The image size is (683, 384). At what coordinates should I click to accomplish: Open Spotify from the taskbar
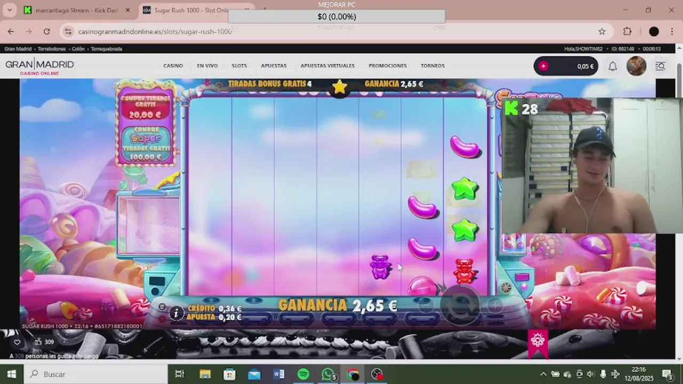point(303,374)
